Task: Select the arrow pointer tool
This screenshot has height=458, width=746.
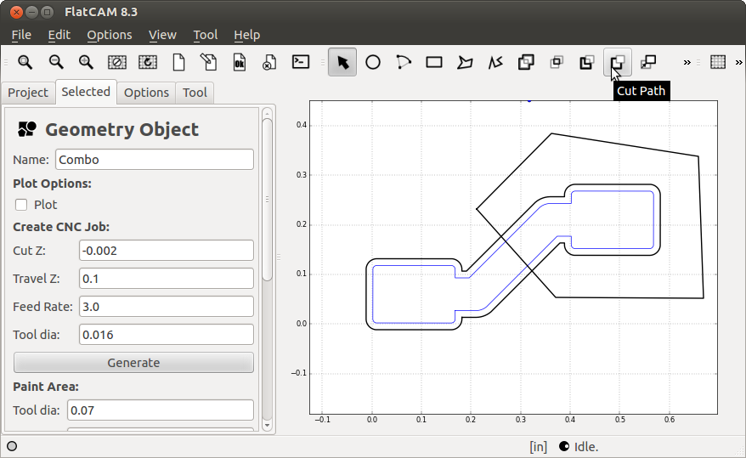Action: click(342, 62)
